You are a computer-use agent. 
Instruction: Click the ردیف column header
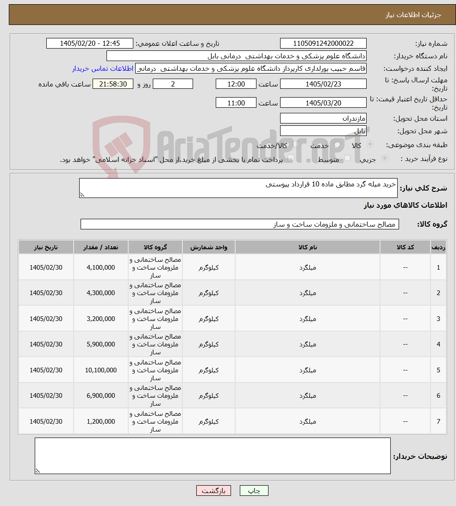tap(438, 247)
